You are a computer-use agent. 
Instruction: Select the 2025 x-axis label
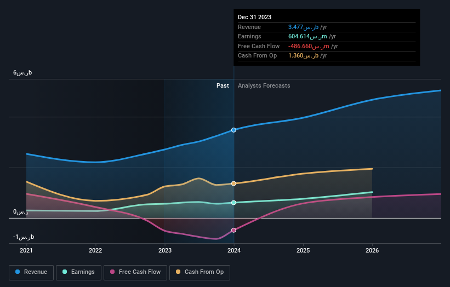[303, 250]
